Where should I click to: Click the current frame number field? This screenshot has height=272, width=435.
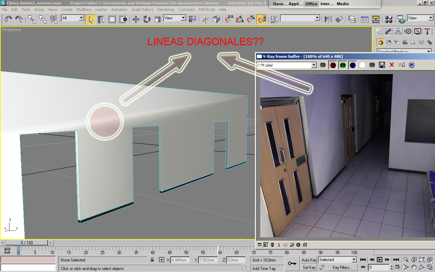(x=379, y=268)
